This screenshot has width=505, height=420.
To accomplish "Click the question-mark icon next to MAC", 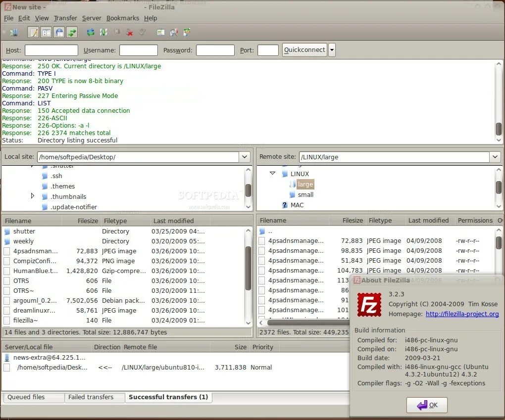I will (x=284, y=205).
